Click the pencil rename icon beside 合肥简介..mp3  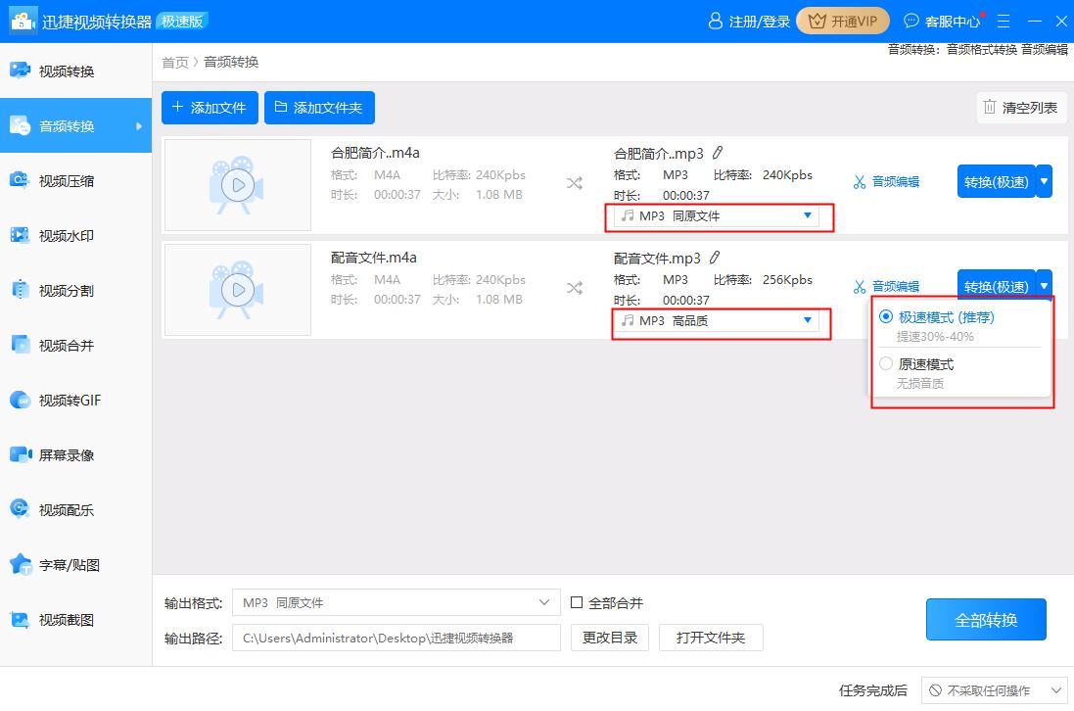tap(718, 153)
